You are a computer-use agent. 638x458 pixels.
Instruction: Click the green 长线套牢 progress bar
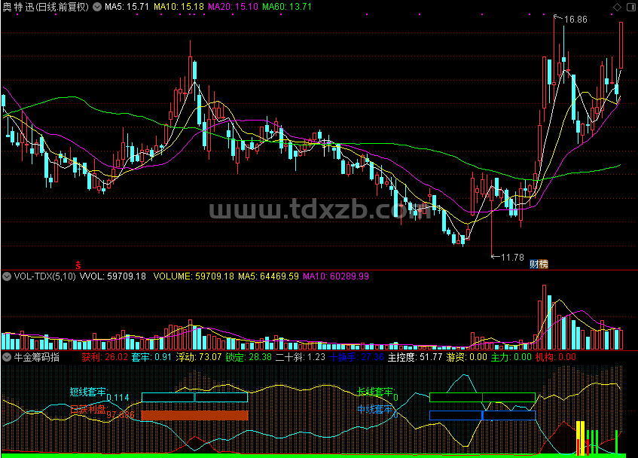[x=482, y=398]
